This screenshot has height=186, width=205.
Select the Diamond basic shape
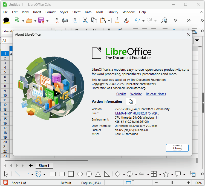(x=118, y=174)
